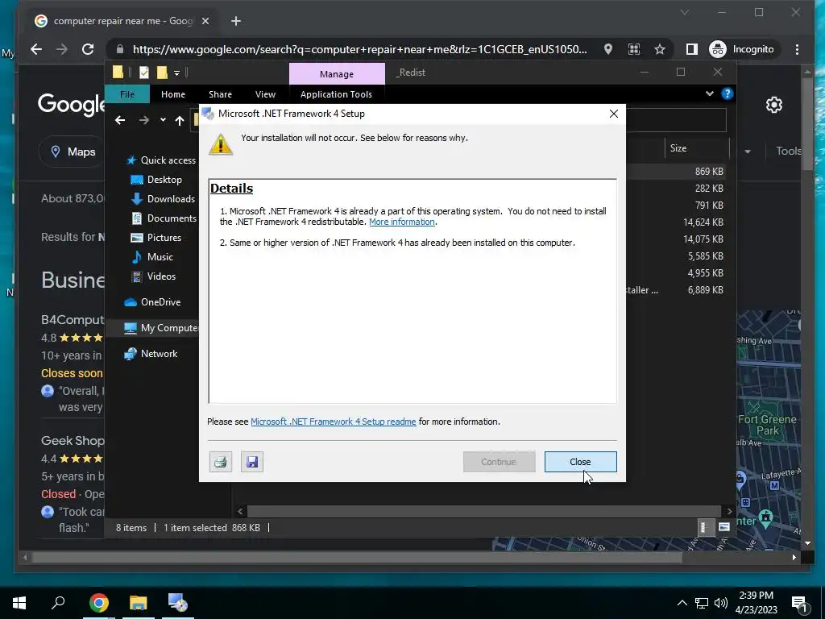Go up one folder level in File Explorer
This screenshot has height=619, width=825.
[180, 121]
